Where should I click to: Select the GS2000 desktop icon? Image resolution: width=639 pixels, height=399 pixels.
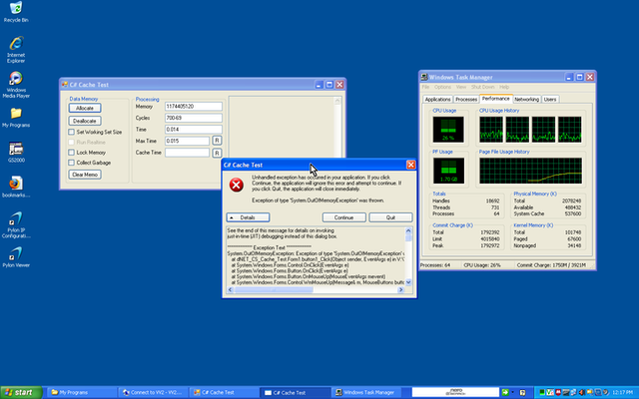(16, 152)
